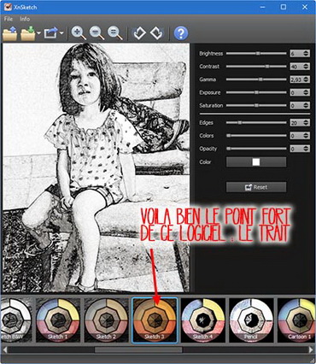This screenshot has width=316, height=364.
Task: Expand the save folder dropdown arrow
Action: [x=38, y=33]
